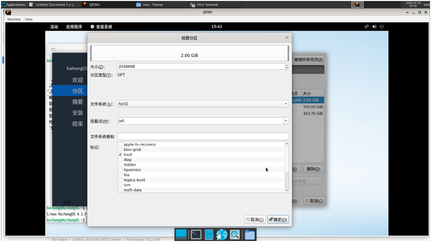Image resolution: width=431 pixels, height=242 pixels.
Task: Click 取消(C) button in installer window
Action: (x=314, y=201)
